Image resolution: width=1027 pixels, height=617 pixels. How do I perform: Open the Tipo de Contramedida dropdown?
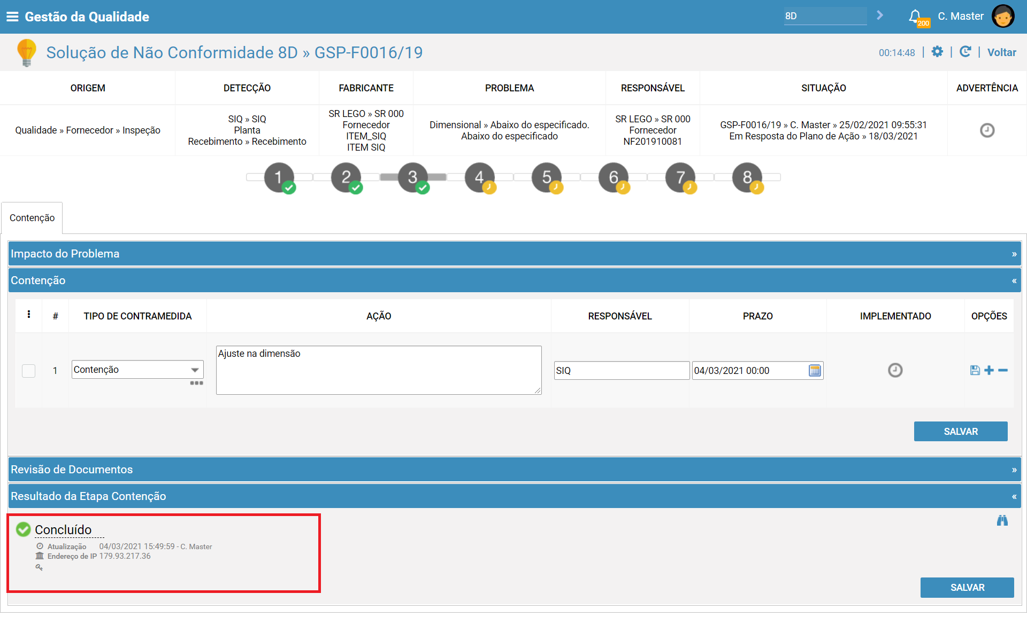click(x=137, y=370)
